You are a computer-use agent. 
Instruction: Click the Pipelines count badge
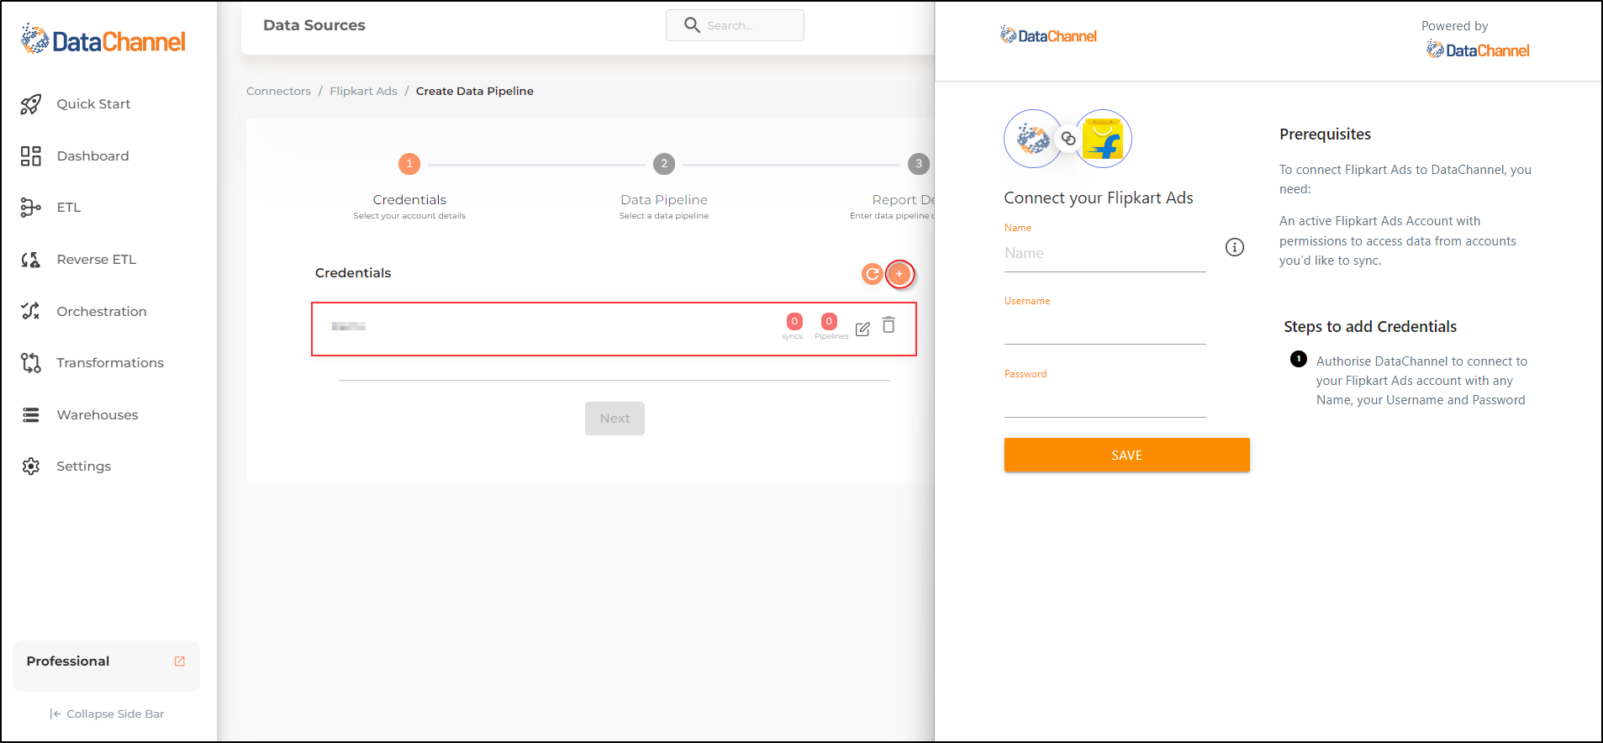[829, 322]
